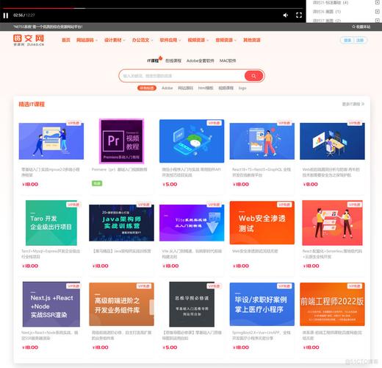
Task: Mute the video using the speaker icon
Action: (286, 15)
